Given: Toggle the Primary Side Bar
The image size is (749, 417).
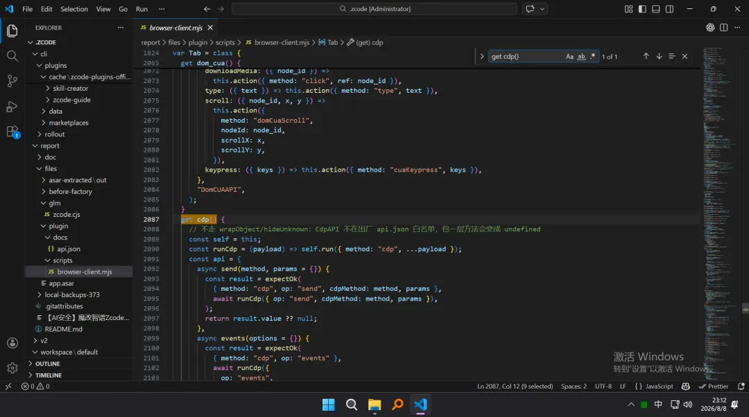Looking at the screenshot, I should click(x=642, y=9).
